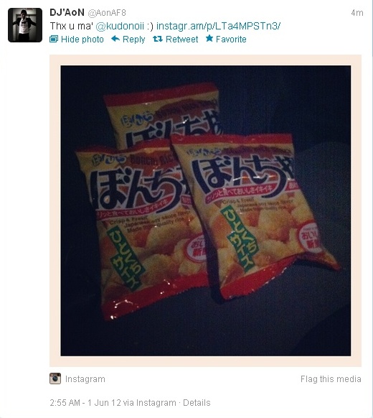Click the Favorite star icon

coord(209,39)
